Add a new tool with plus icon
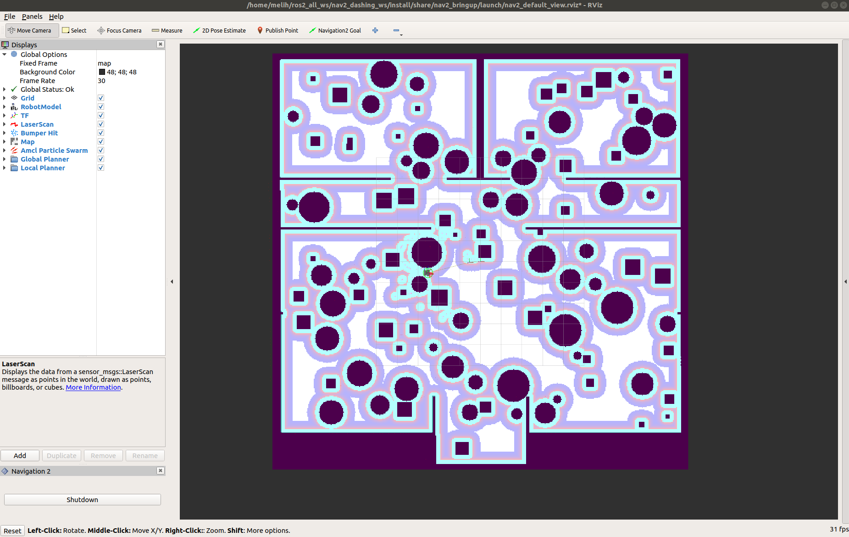The height and width of the screenshot is (537, 849). click(x=375, y=30)
